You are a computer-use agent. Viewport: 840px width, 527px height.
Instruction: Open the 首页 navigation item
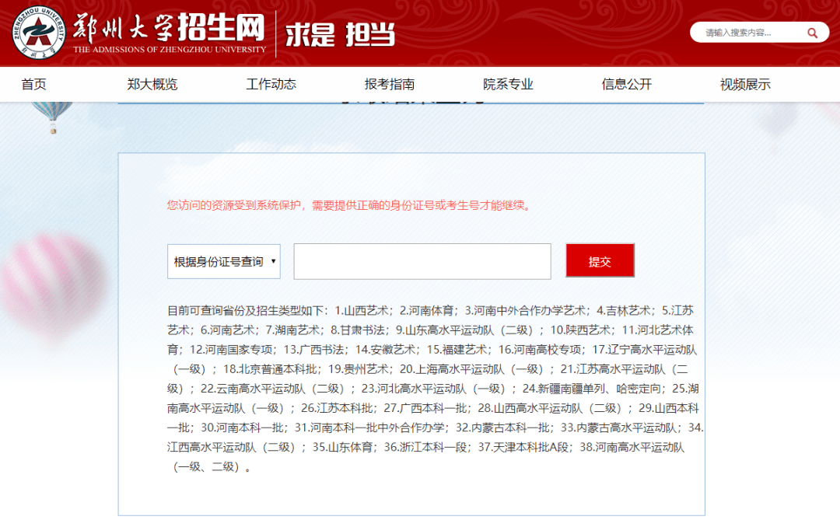pyautogui.click(x=33, y=84)
